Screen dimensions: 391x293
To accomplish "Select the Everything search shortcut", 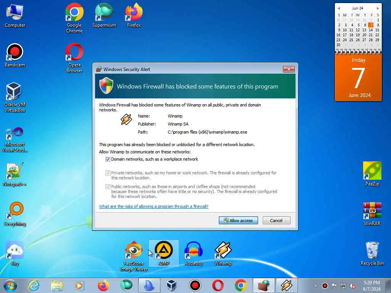I will coord(15,214).
